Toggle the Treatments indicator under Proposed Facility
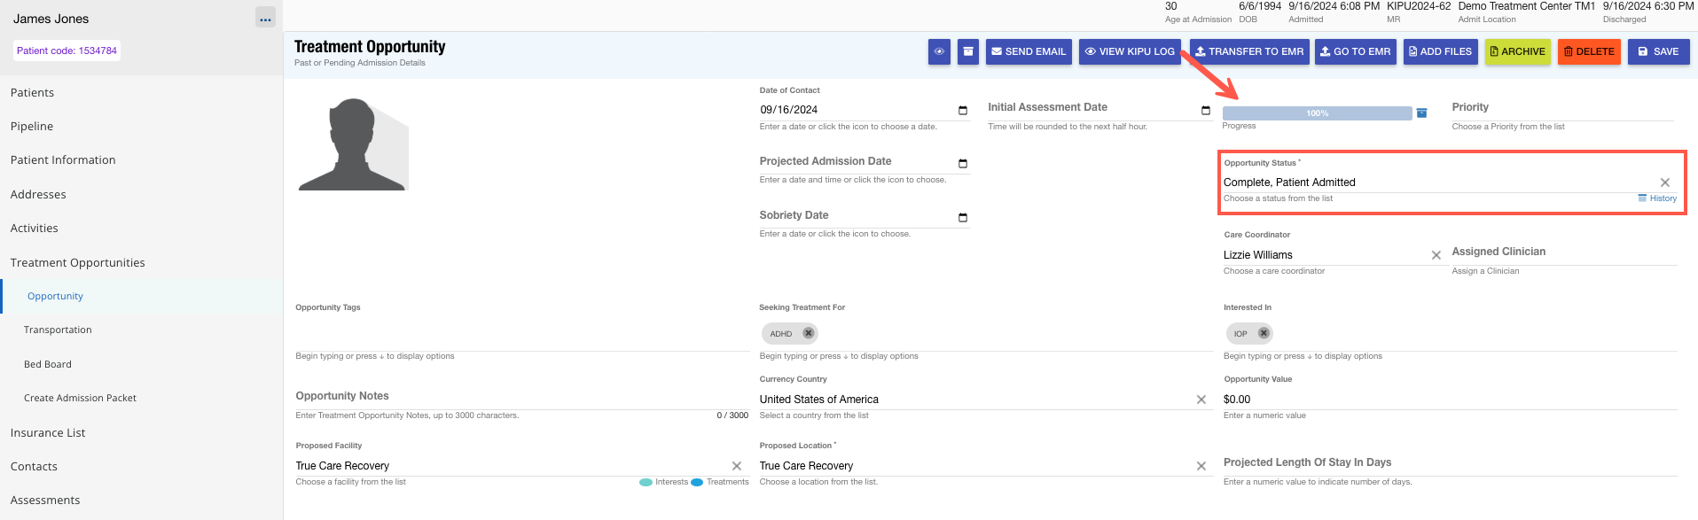Viewport: 1698px width, 520px height. coord(697,482)
